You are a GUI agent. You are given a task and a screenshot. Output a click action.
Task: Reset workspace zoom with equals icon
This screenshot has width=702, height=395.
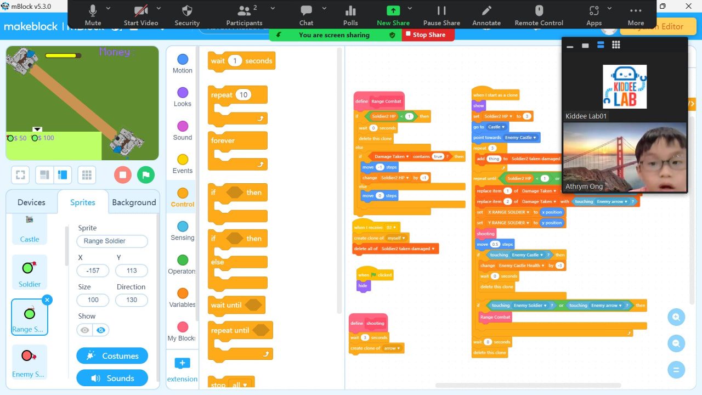676,370
